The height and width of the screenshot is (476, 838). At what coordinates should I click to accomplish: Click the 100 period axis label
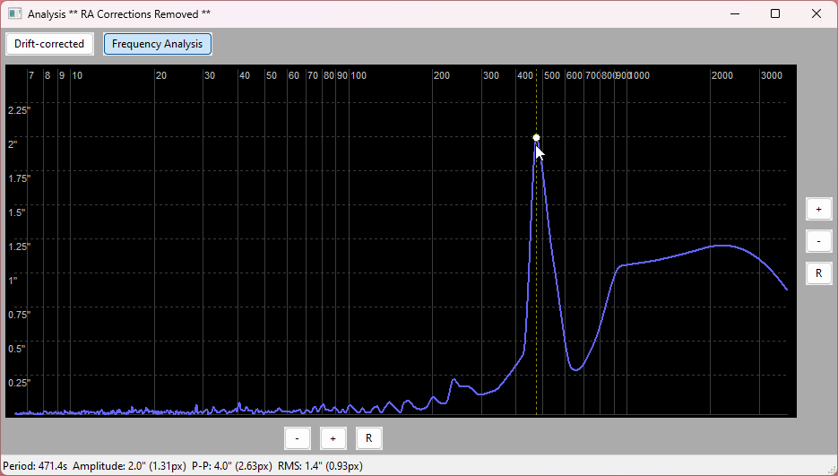tap(359, 75)
